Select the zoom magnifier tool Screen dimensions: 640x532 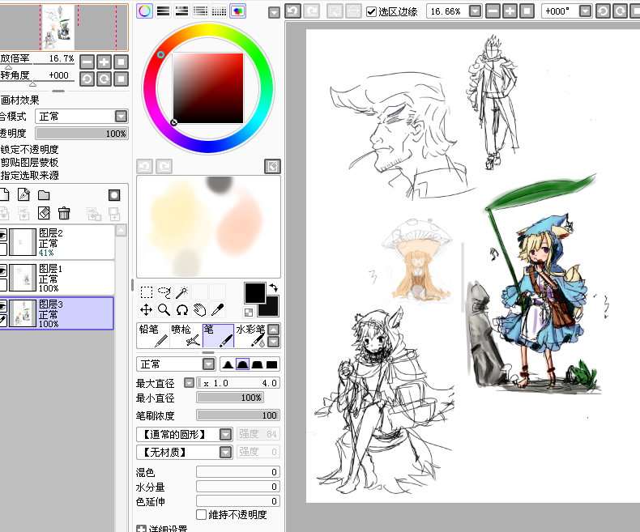(164, 310)
